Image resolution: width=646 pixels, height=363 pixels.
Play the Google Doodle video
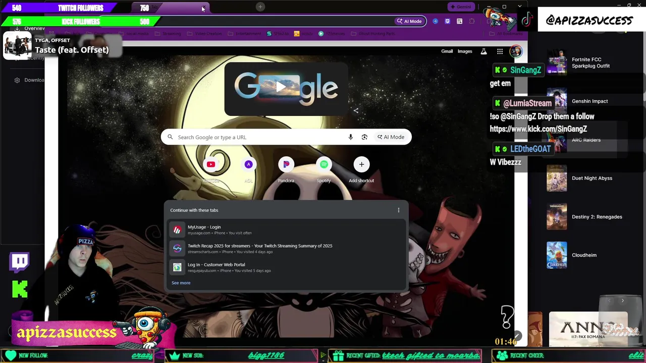coord(281,88)
